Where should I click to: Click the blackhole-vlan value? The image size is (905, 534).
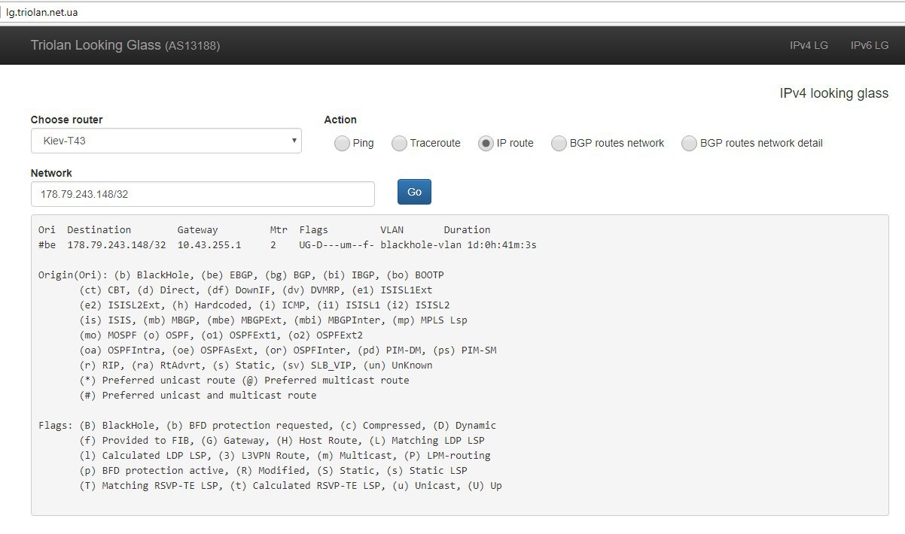(421, 245)
